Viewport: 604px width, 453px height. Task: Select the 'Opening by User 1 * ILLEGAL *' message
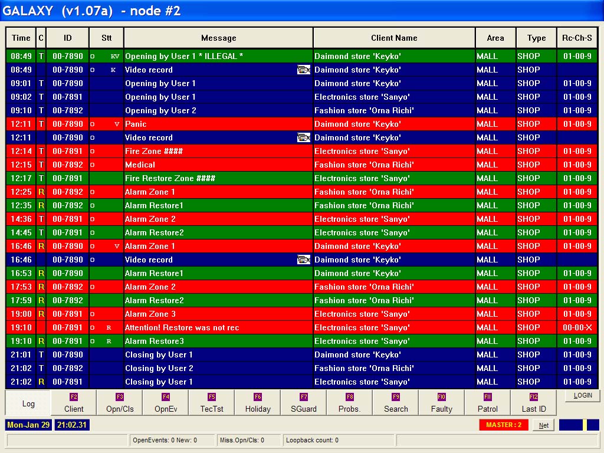pos(184,56)
